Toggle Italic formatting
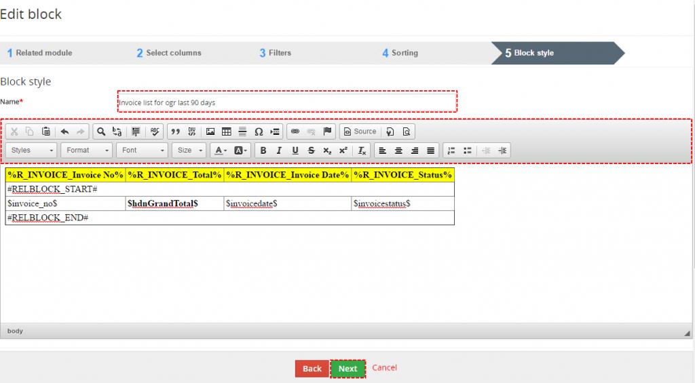This screenshot has width=695, height=383. click(x=279, y=150)
